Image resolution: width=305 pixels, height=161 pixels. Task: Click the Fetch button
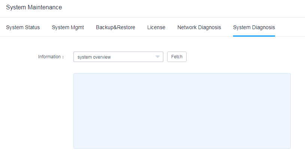(x=177, y=57)
